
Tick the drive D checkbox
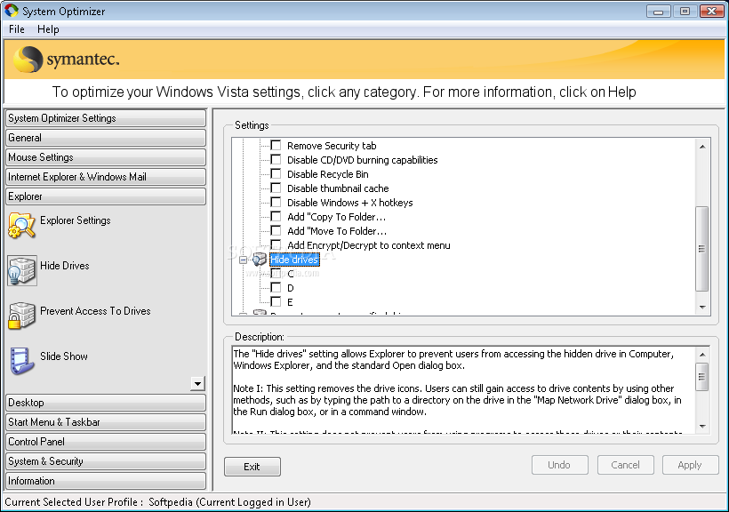point(276,287)
